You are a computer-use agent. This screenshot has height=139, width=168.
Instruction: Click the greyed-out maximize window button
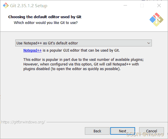click(142, 5)
